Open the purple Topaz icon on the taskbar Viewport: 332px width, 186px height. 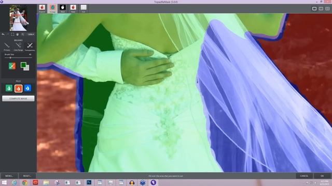(154, 182)
